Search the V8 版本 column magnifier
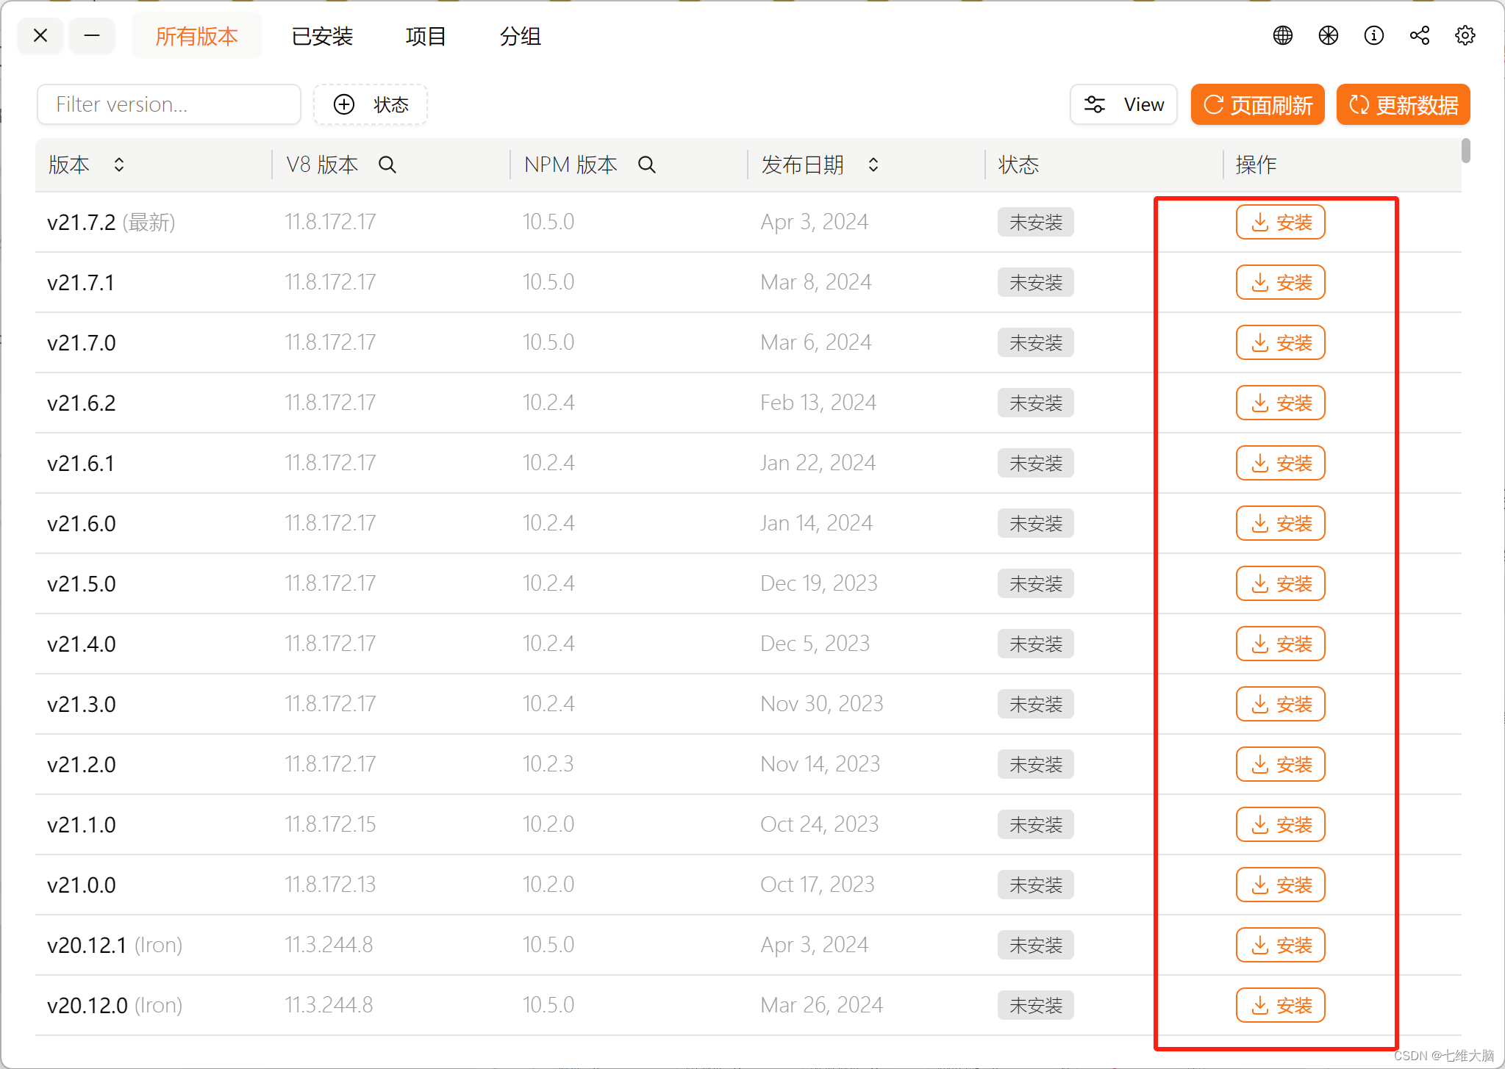The width and height of the screenshot is (1505, 1069). (387, 165)
